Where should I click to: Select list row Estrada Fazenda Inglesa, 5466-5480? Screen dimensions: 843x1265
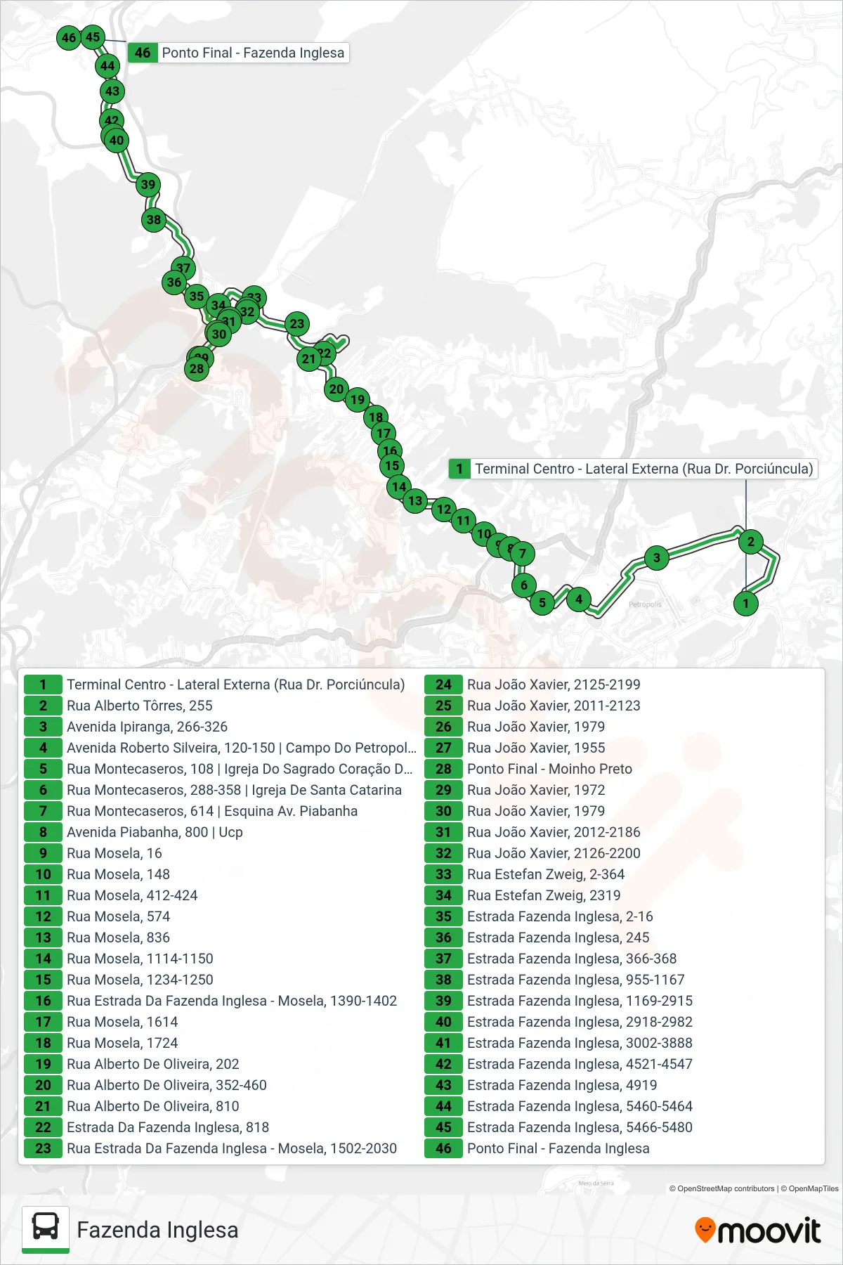coord(621,1127)
